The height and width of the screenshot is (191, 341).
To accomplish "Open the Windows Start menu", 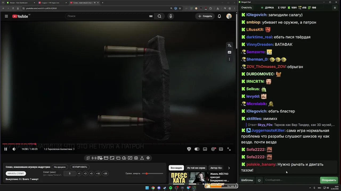I will pyautogui.click(x=147, y=188).
